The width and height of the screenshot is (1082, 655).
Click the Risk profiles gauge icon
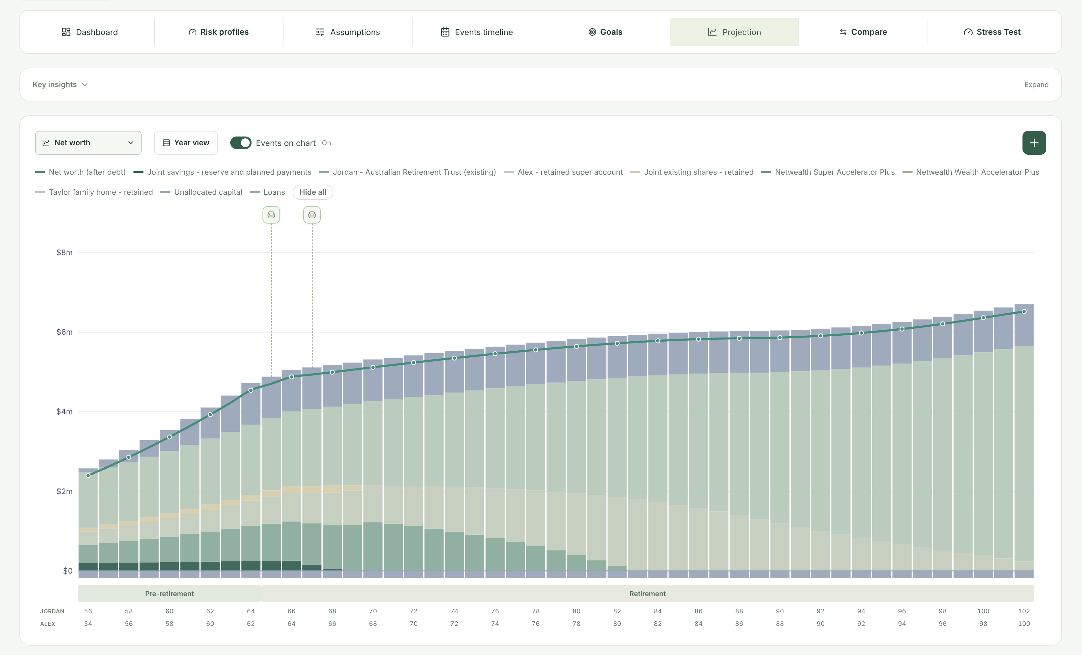tap(192, 32)
